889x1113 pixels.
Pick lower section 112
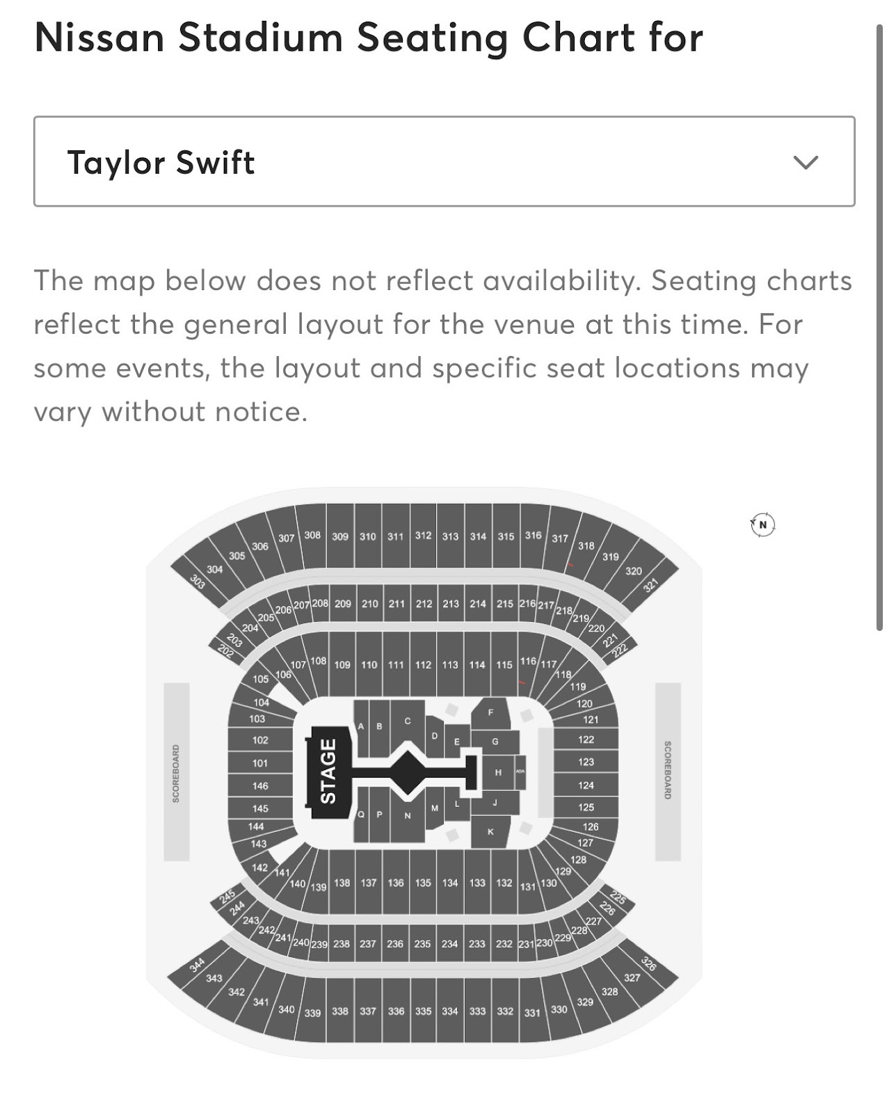423,664
